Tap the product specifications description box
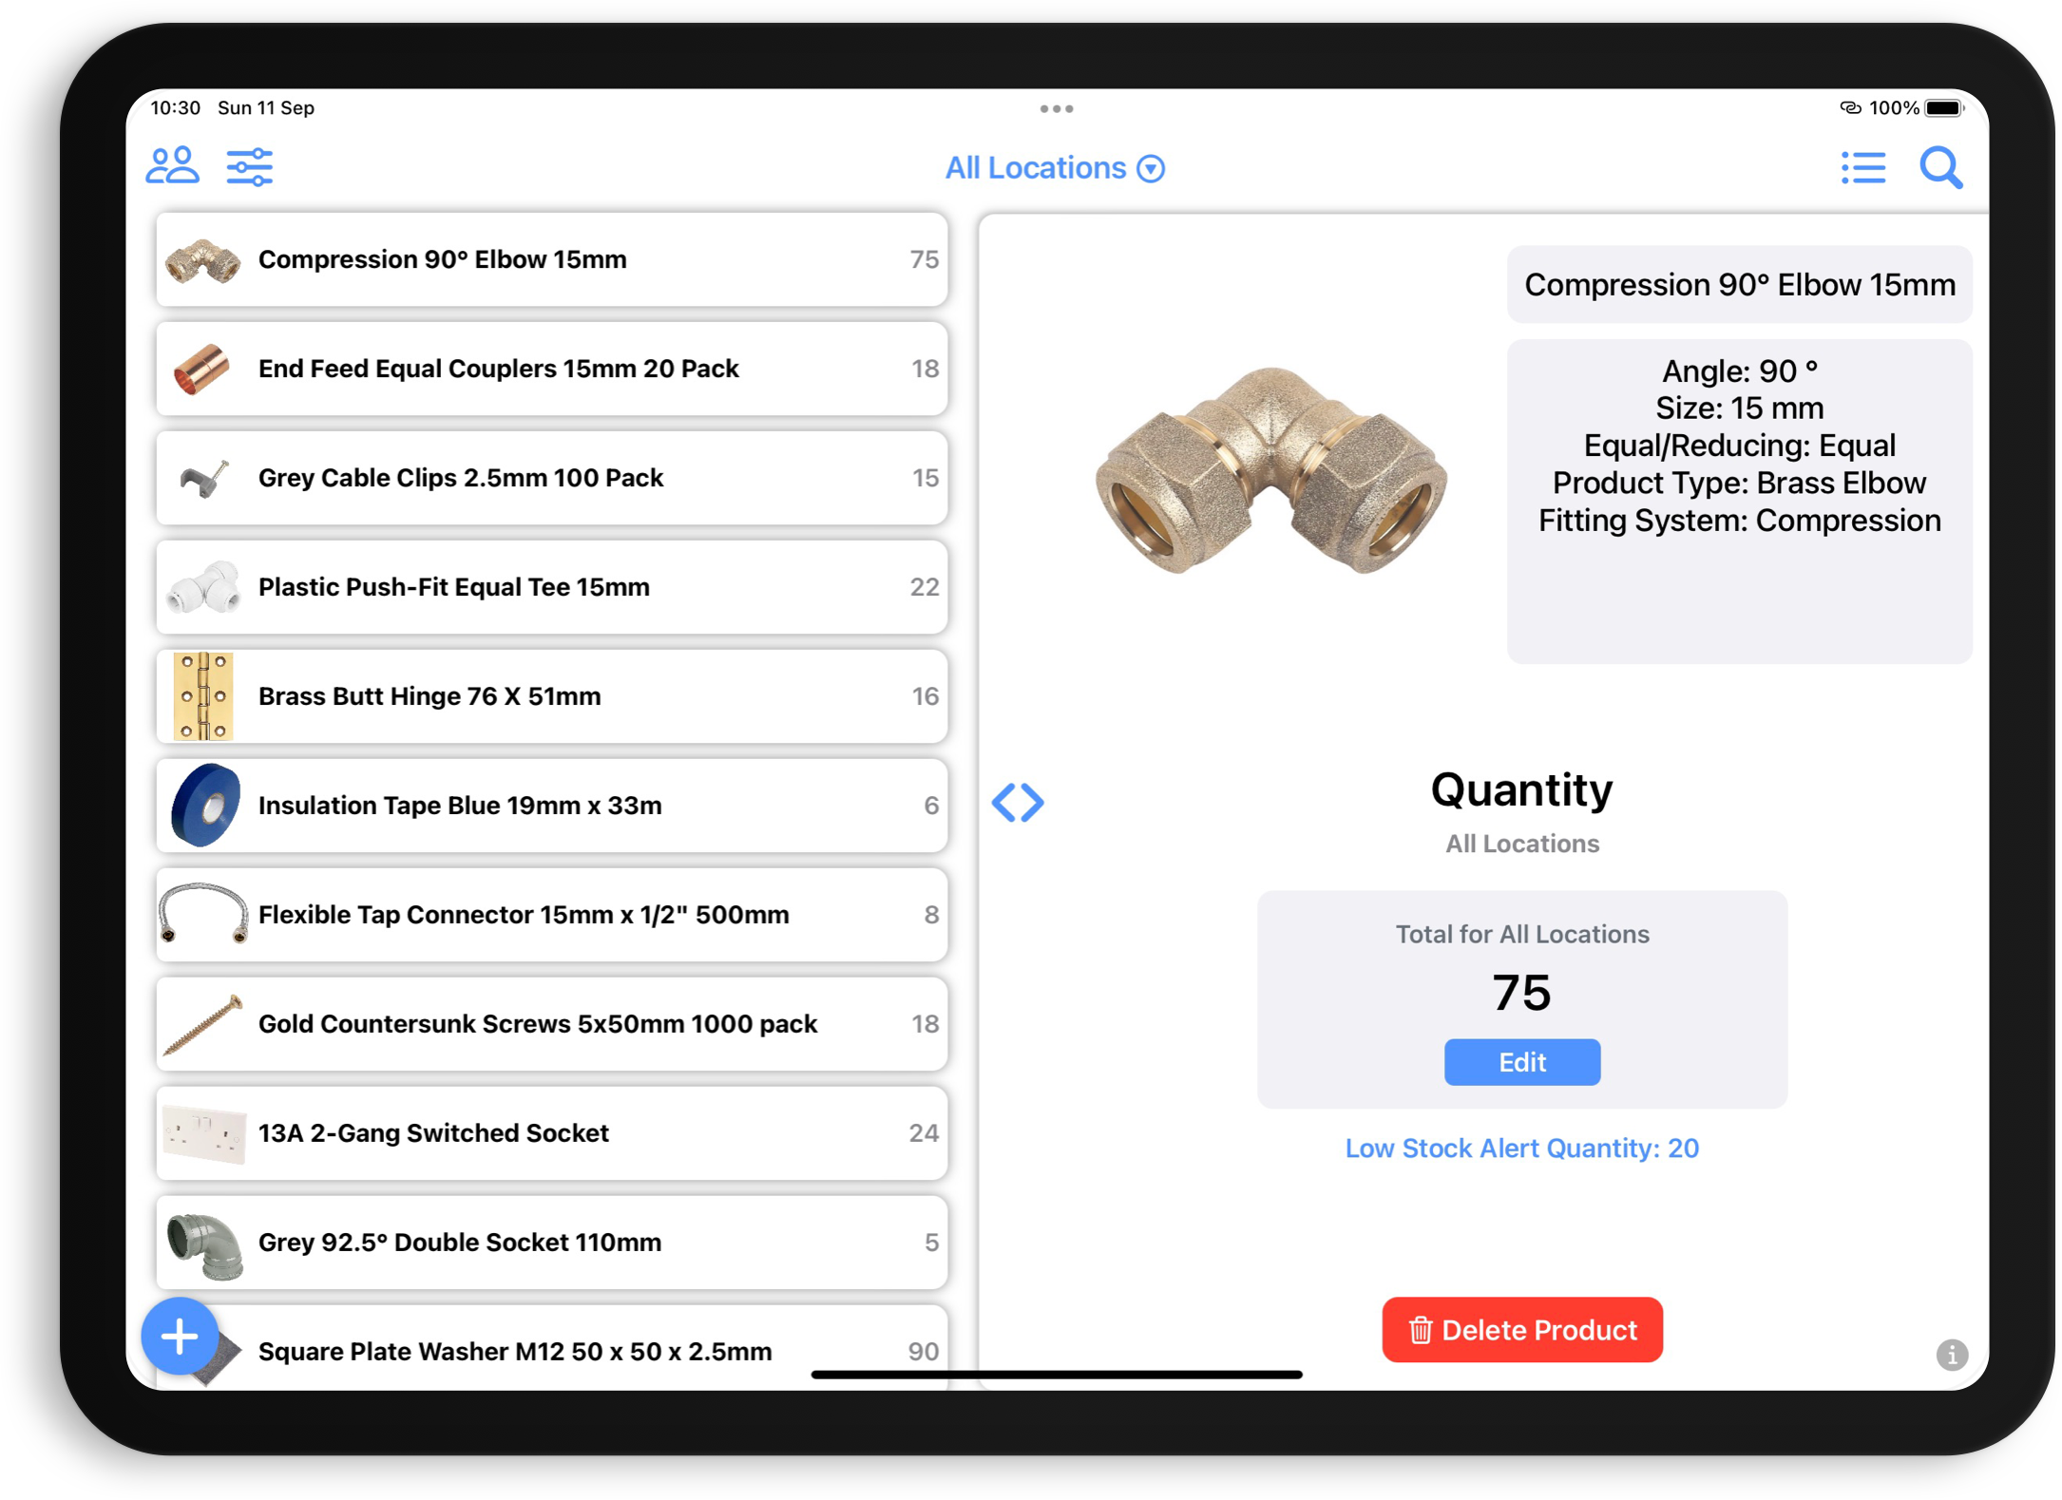Screen dimensions: 2062x1500 pos(1739,502)
